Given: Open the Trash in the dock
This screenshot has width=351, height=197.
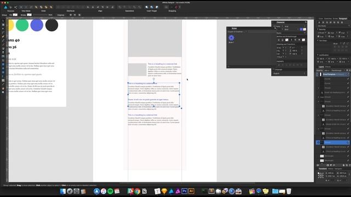Looking at the screenshot, I should click(289, 191).
